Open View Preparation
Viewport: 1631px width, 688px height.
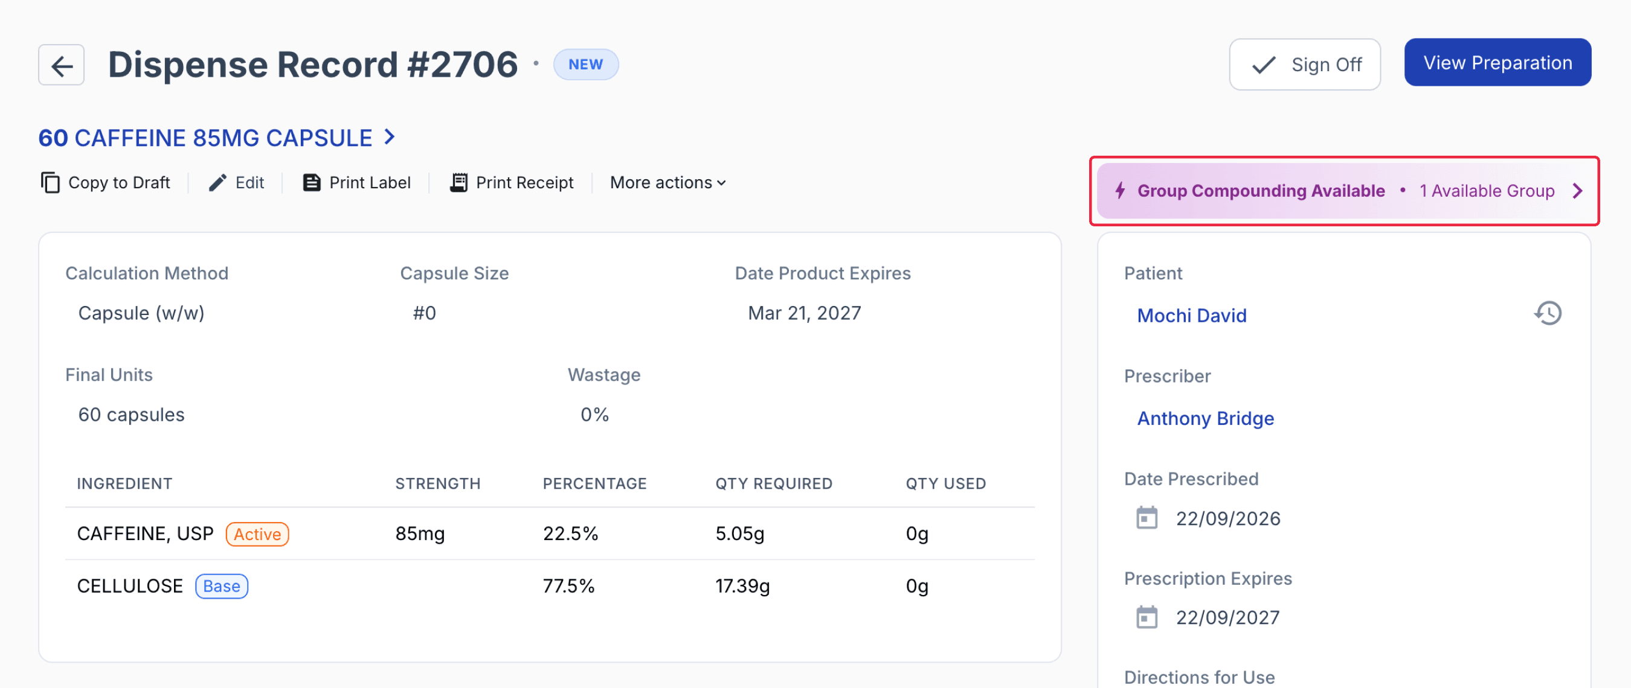1497,63
